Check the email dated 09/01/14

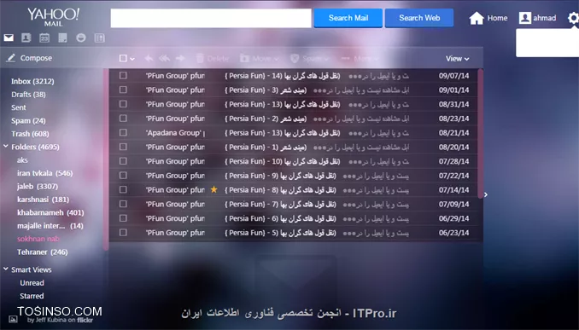tap(123, 90)
